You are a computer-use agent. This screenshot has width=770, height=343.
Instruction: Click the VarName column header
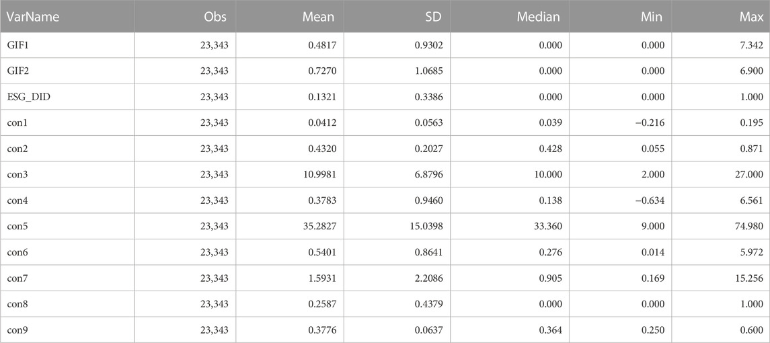33,17
